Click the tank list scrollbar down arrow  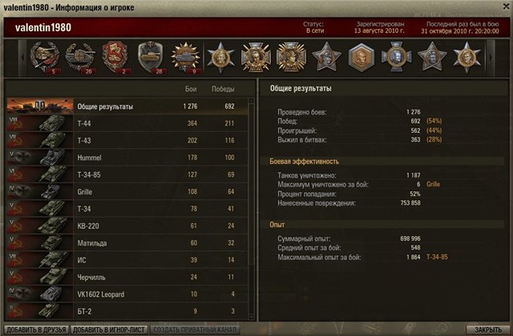click(251, 317)
